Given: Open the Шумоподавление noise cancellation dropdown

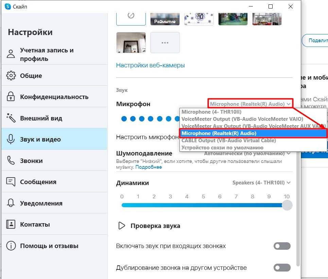Looking at the screenshot, I should [247, 153].
